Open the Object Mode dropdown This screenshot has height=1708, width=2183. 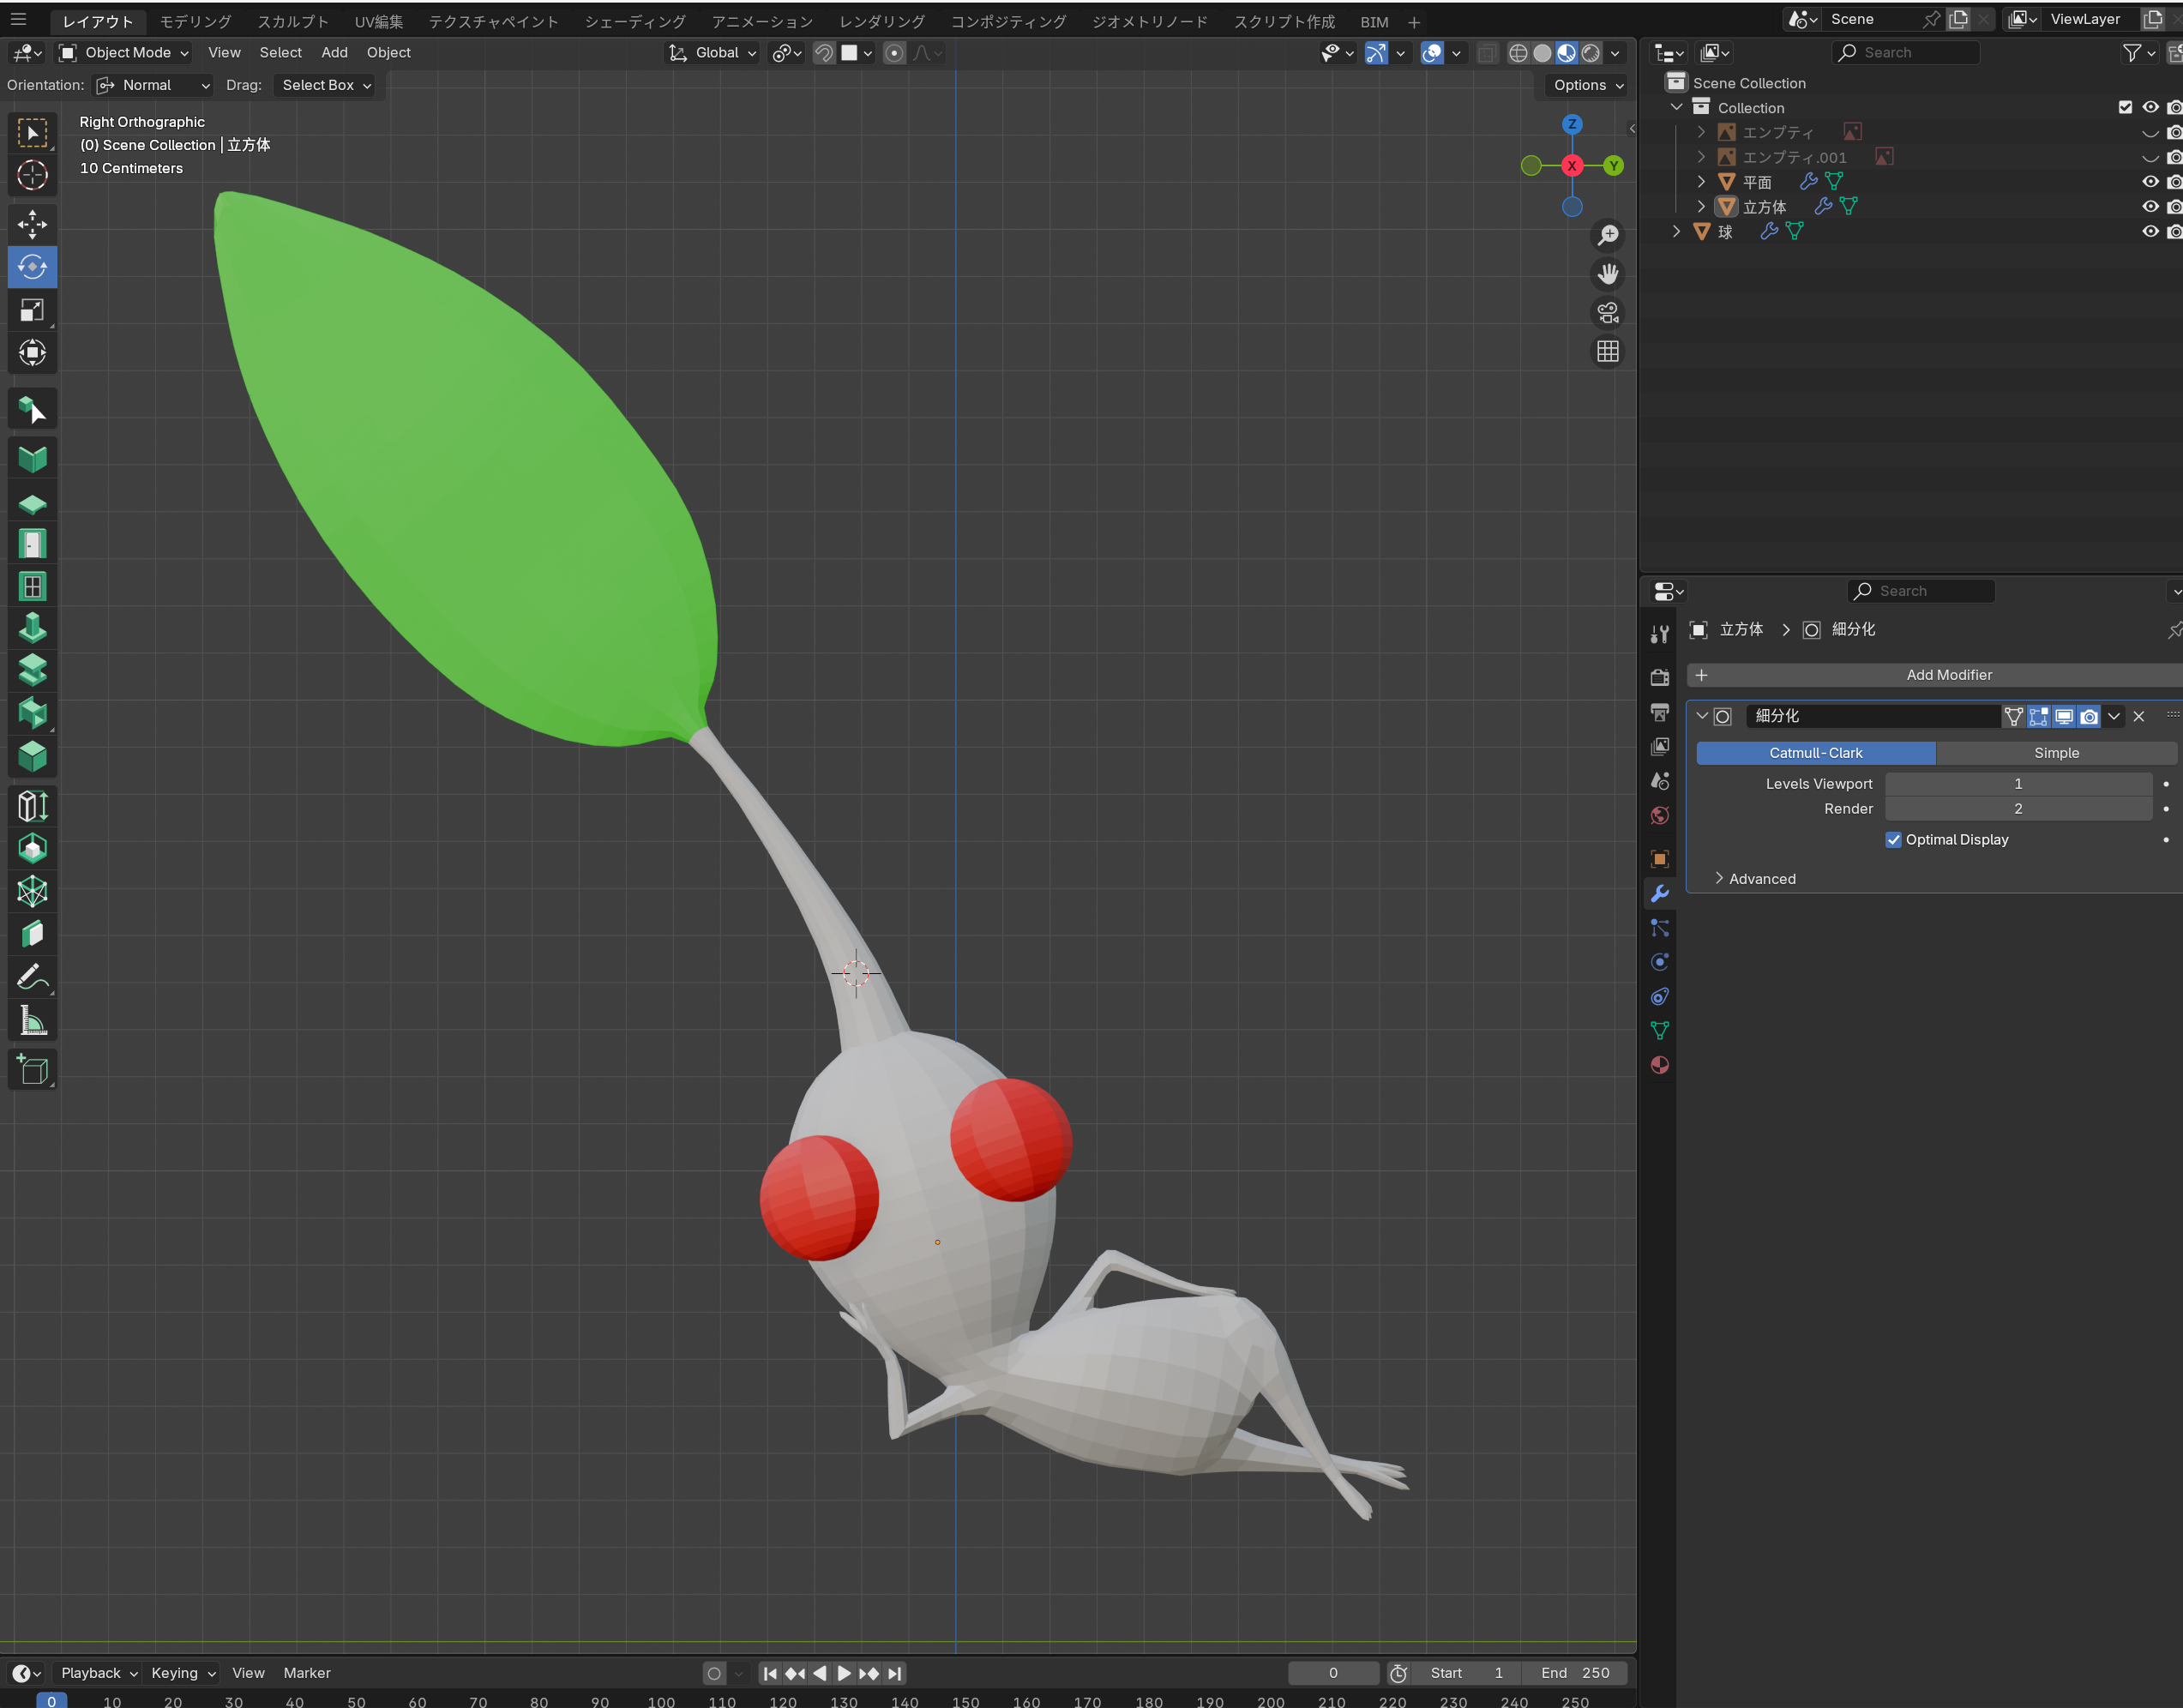coord(124,53)
